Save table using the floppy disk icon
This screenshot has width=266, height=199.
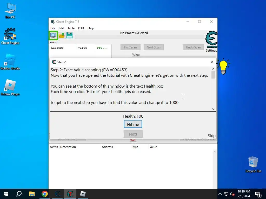(x=70, y=35)
